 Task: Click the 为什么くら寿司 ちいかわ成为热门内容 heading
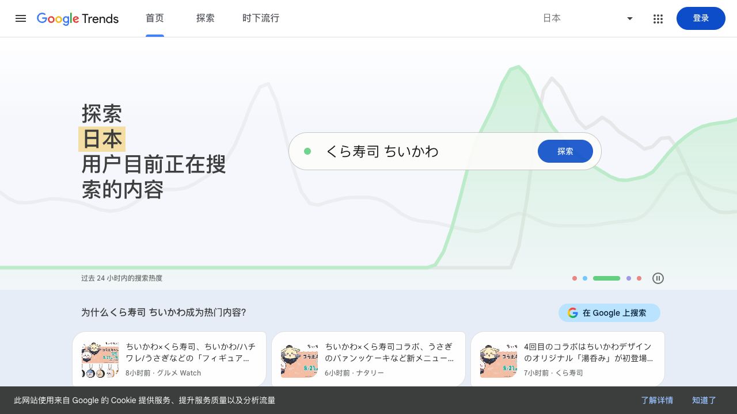(x=164, y=313)
